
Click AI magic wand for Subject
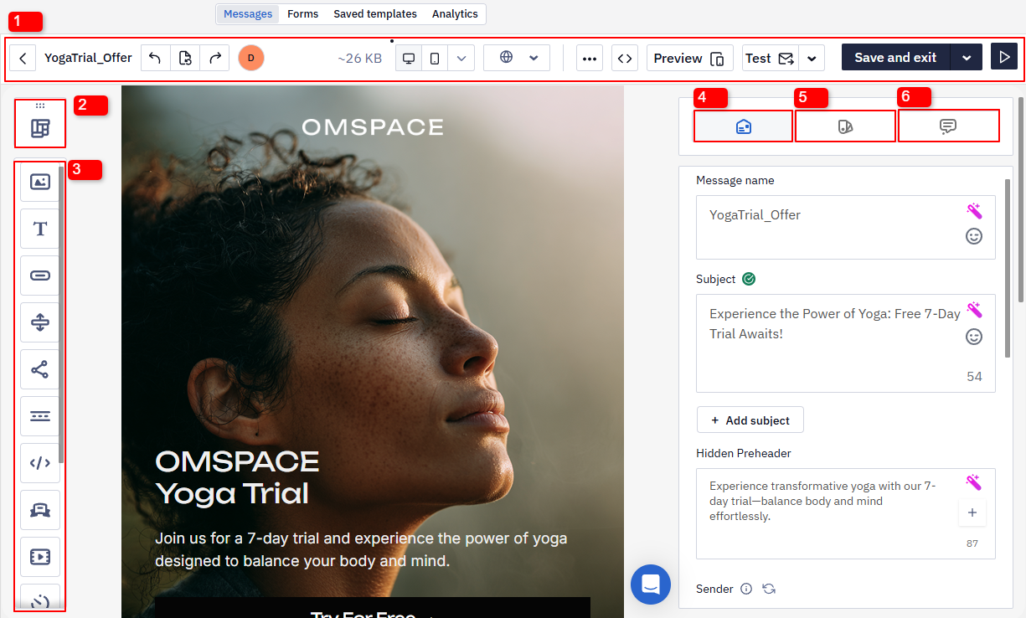pos(973,310)
